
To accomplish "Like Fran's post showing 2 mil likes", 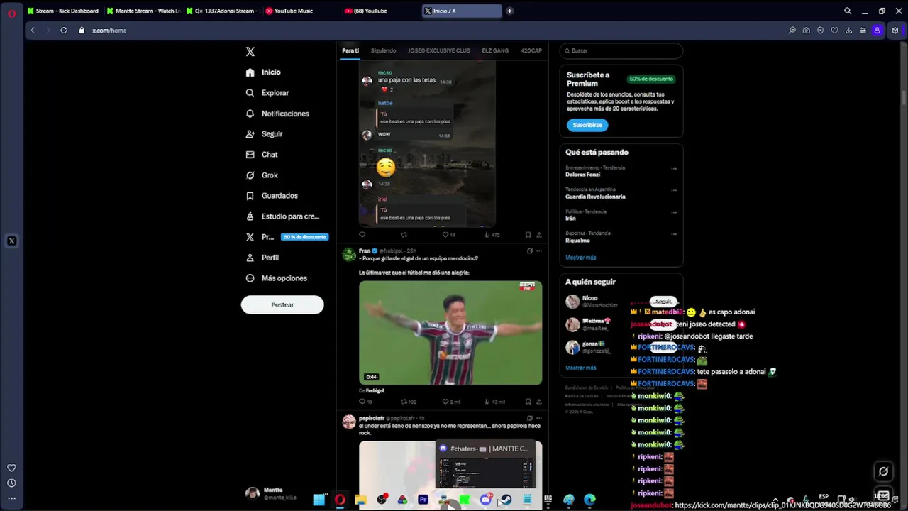I will tap(450, 402).
